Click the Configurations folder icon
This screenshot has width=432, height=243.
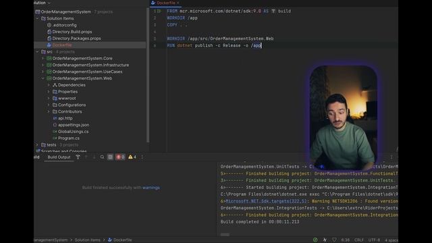tap(55, 105)
